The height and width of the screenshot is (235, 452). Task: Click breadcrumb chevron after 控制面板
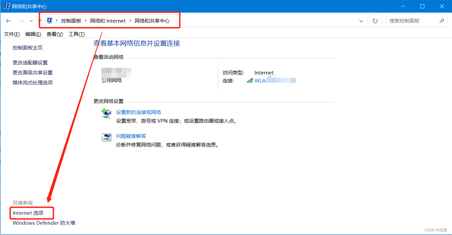86,21
